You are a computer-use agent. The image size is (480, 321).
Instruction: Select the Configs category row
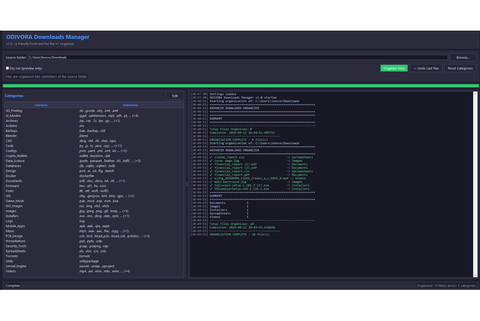(94, 151)
